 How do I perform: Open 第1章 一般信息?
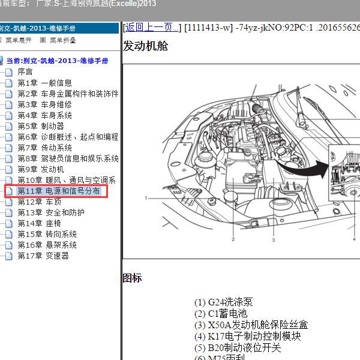point(45,83)
